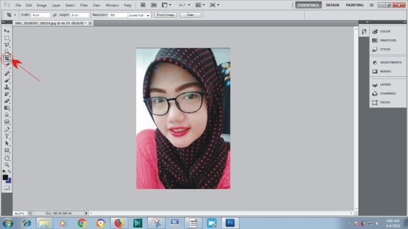Click the Resolution input field
Screen dimensions: 408x229
tap(118, 15)
